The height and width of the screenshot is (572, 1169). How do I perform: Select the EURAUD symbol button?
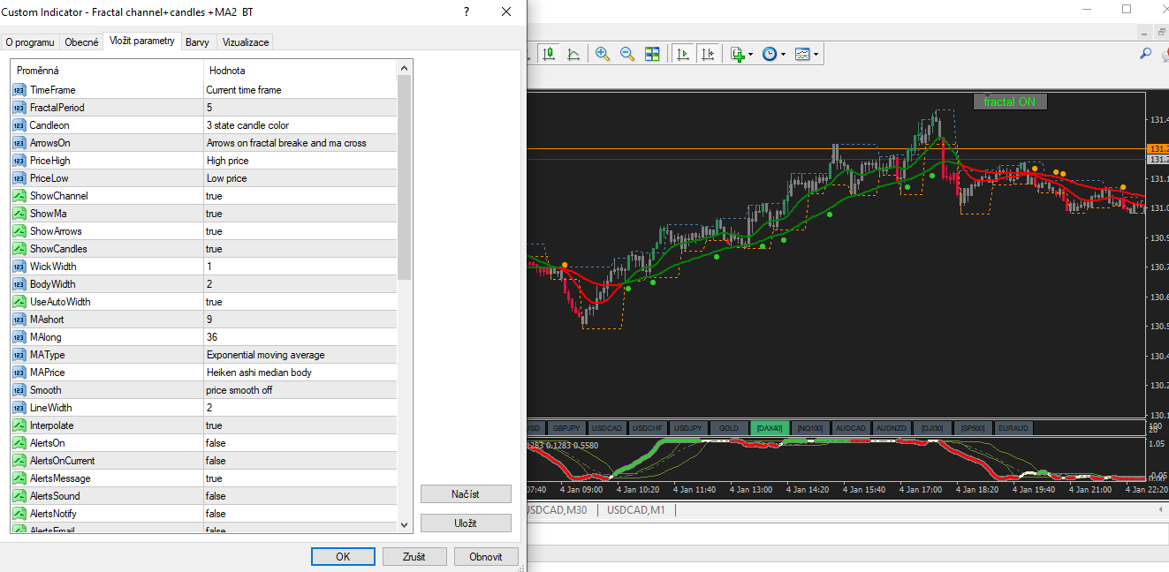tap(1013, 428)
